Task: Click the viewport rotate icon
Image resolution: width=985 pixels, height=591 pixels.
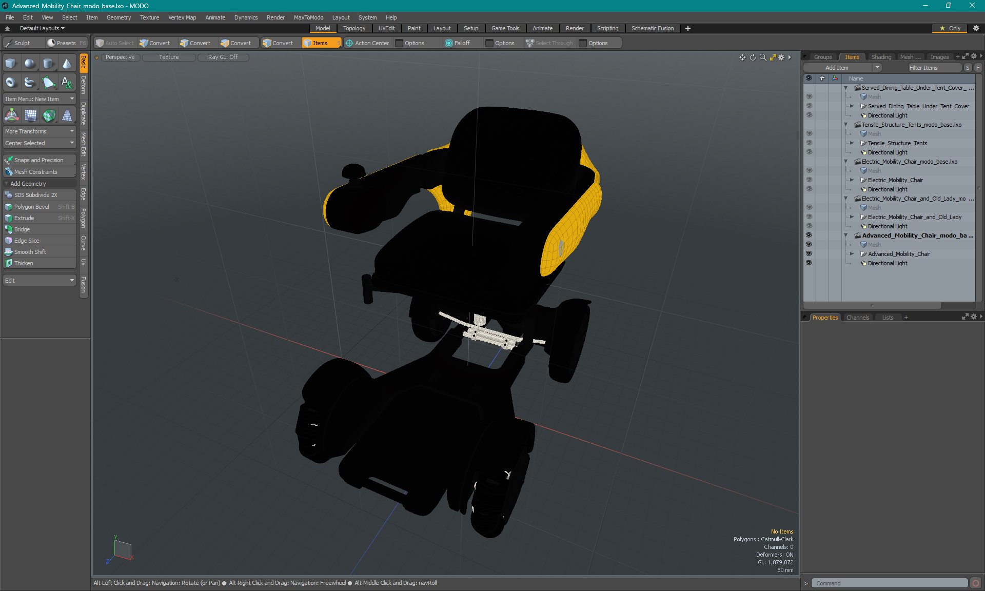Action: click(x=753, y=57)
